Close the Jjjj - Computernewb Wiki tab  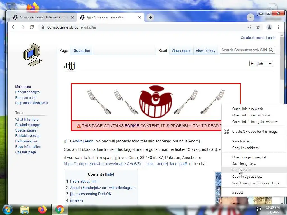[140, 17]
